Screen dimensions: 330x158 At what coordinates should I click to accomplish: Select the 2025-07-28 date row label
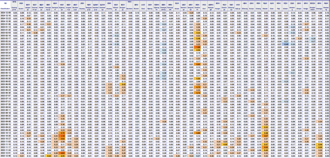[6, 104]
